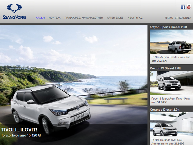
Task: Open the Facebook page icon
Action: tap(183, 7)
